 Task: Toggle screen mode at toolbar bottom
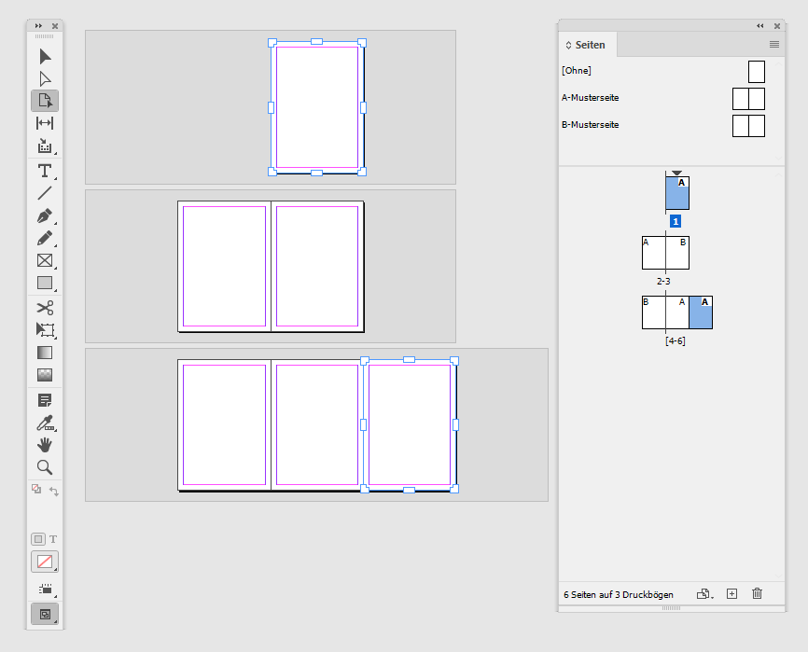pos(43,614)
